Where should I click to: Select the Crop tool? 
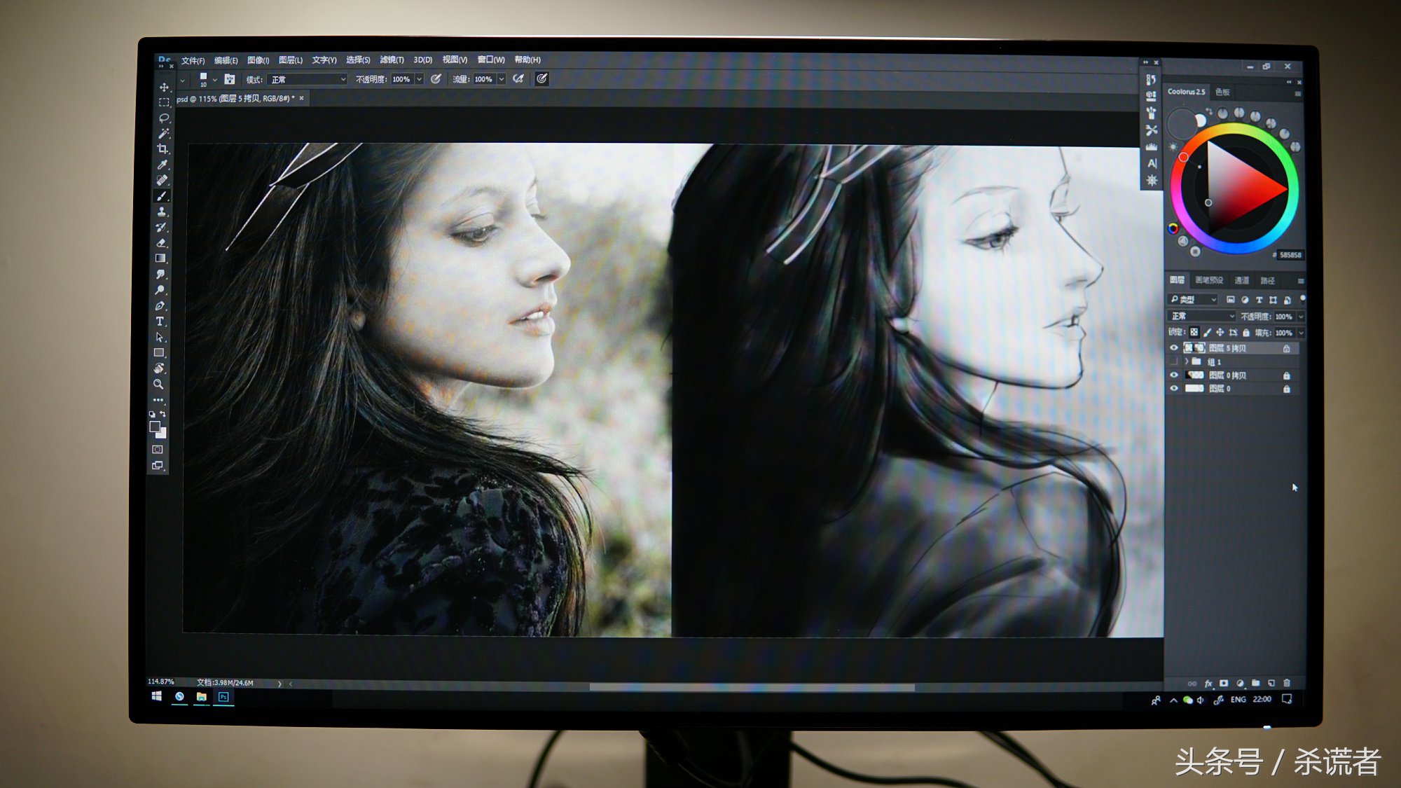pyautogui.click(x=163, y=148)
